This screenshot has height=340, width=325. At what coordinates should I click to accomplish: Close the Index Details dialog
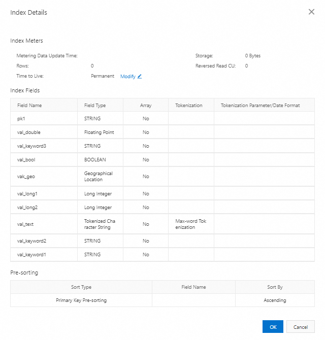coord(311,12)
